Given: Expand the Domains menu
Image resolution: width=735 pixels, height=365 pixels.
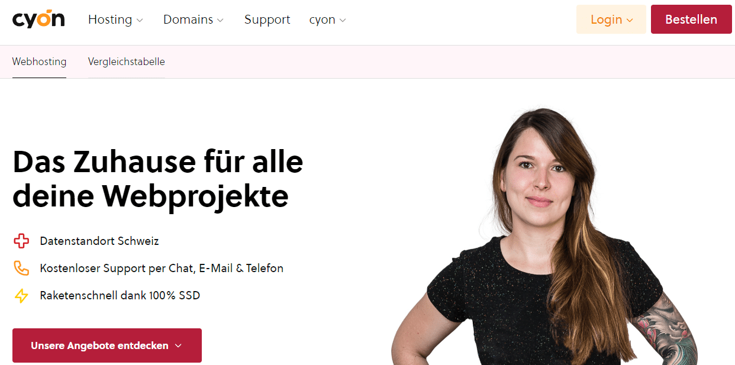Looking at the screenshot, I should 194,20.
